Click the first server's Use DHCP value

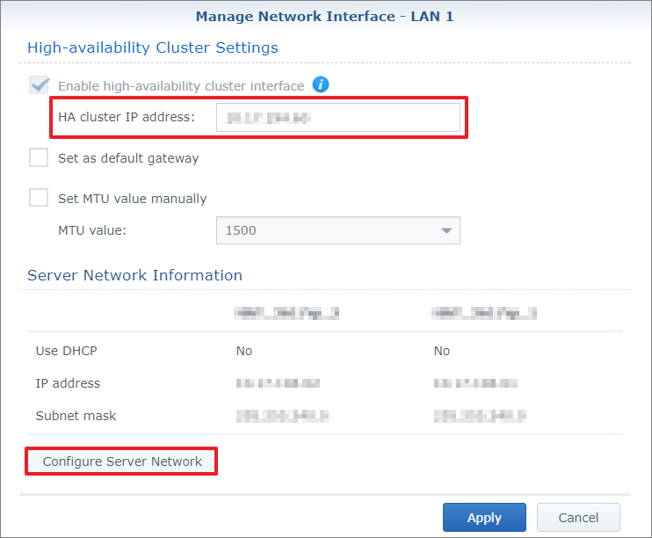tap(244, 351)
